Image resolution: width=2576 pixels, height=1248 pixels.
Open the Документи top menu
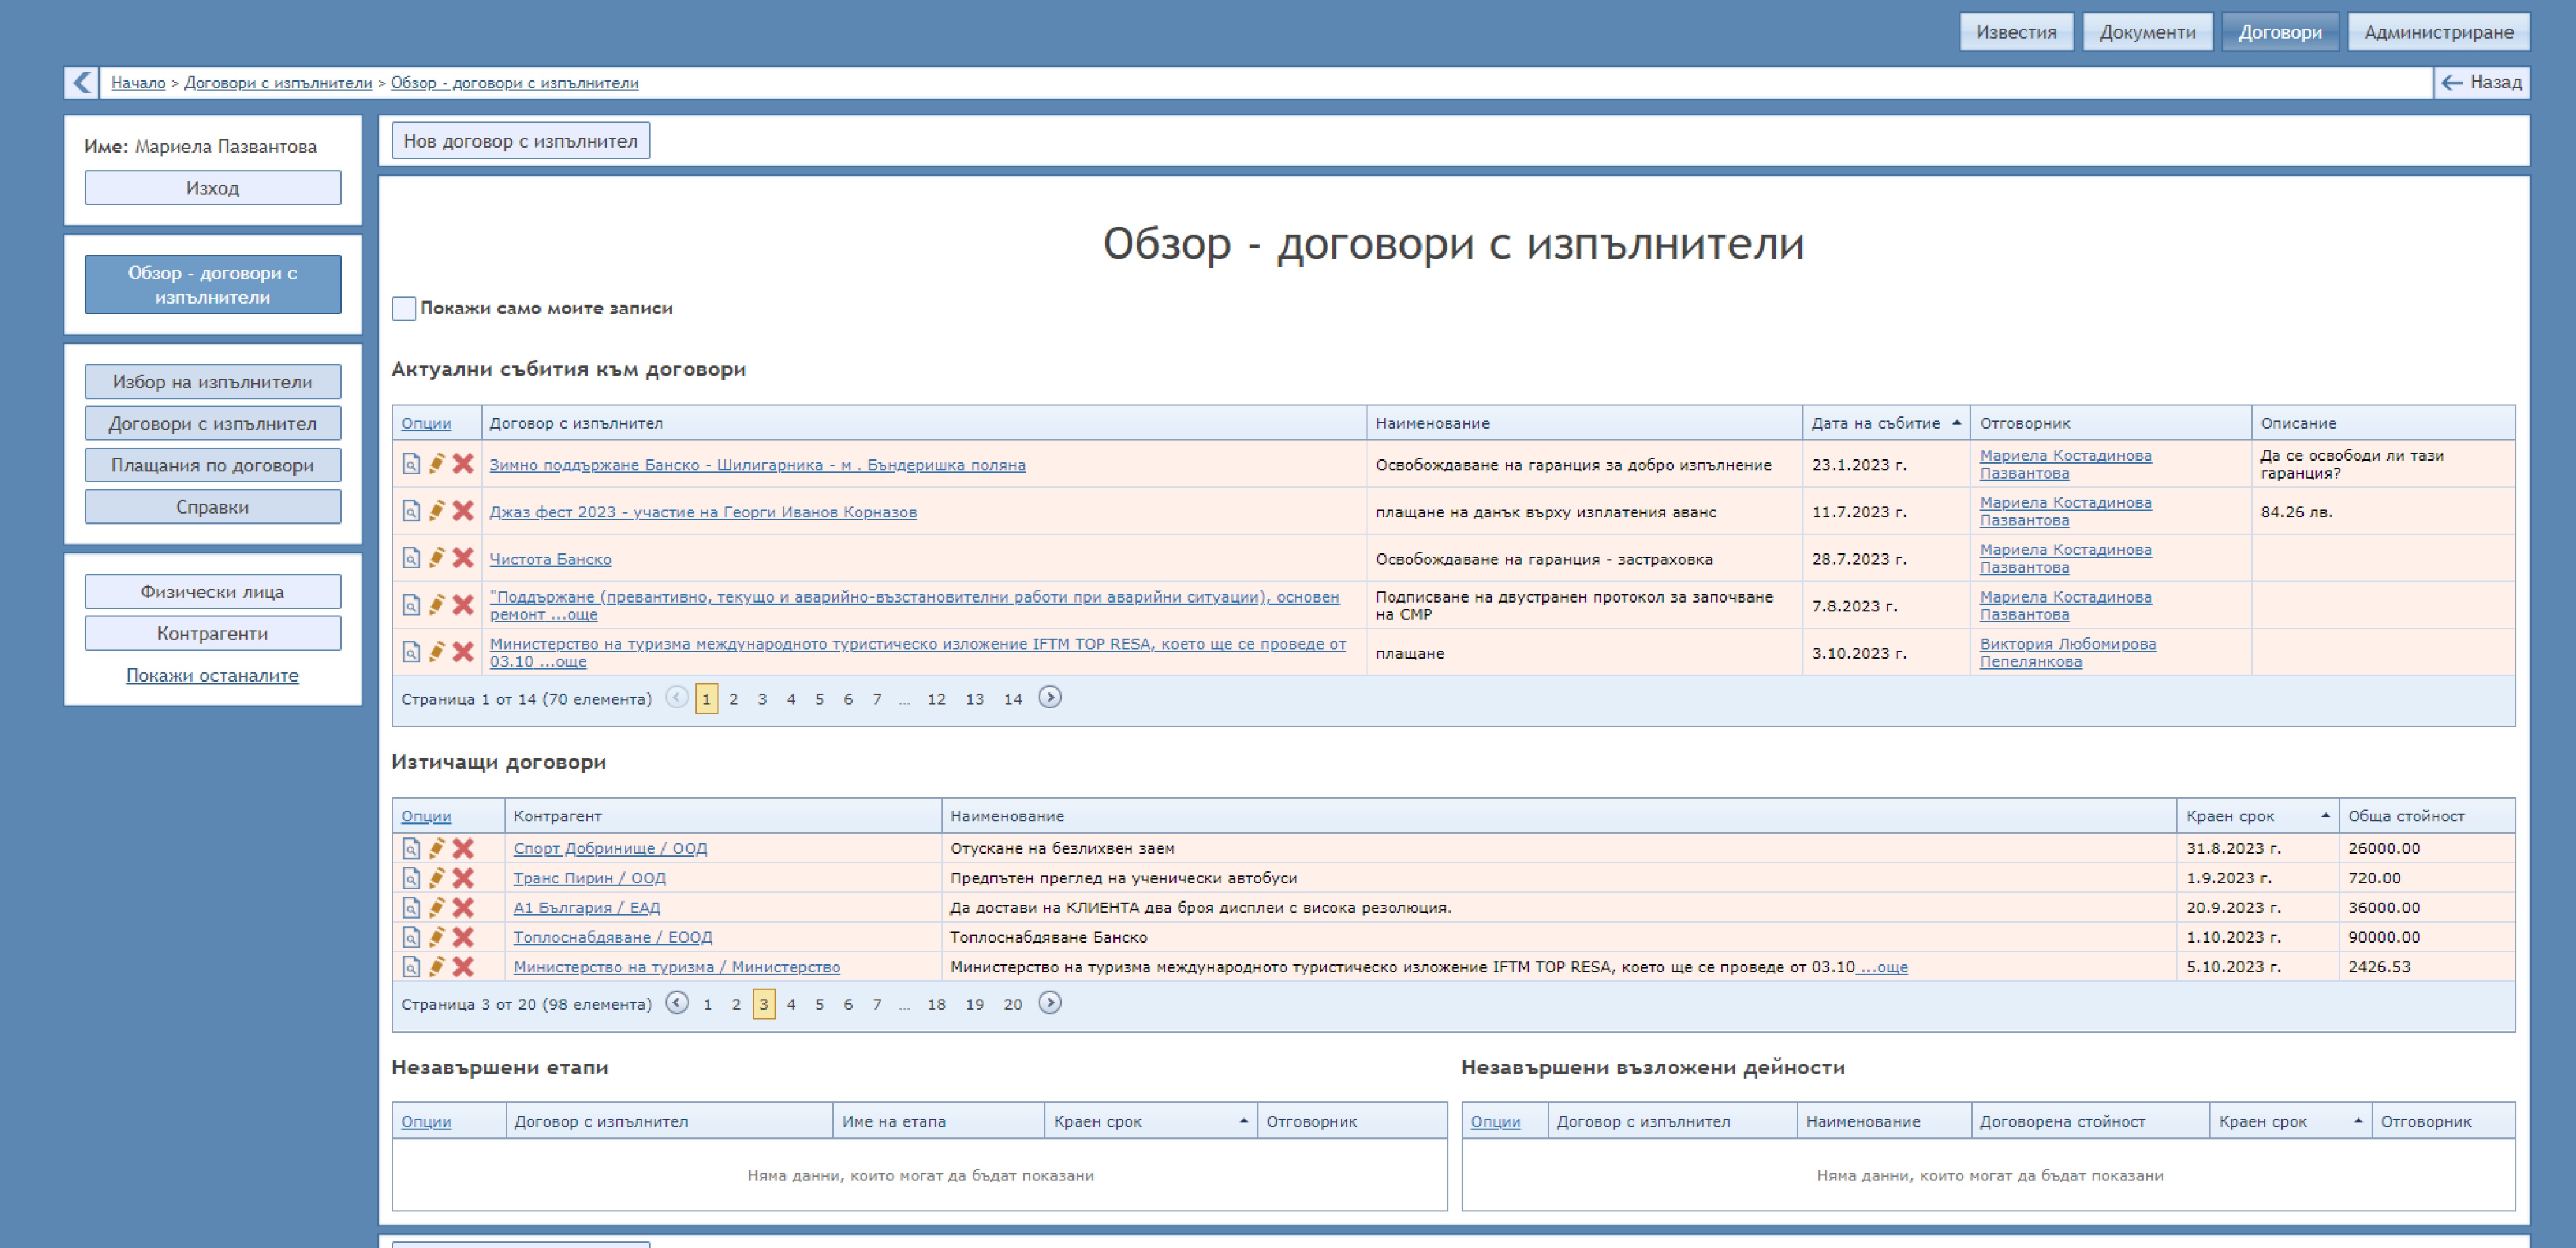point(2147,32)
